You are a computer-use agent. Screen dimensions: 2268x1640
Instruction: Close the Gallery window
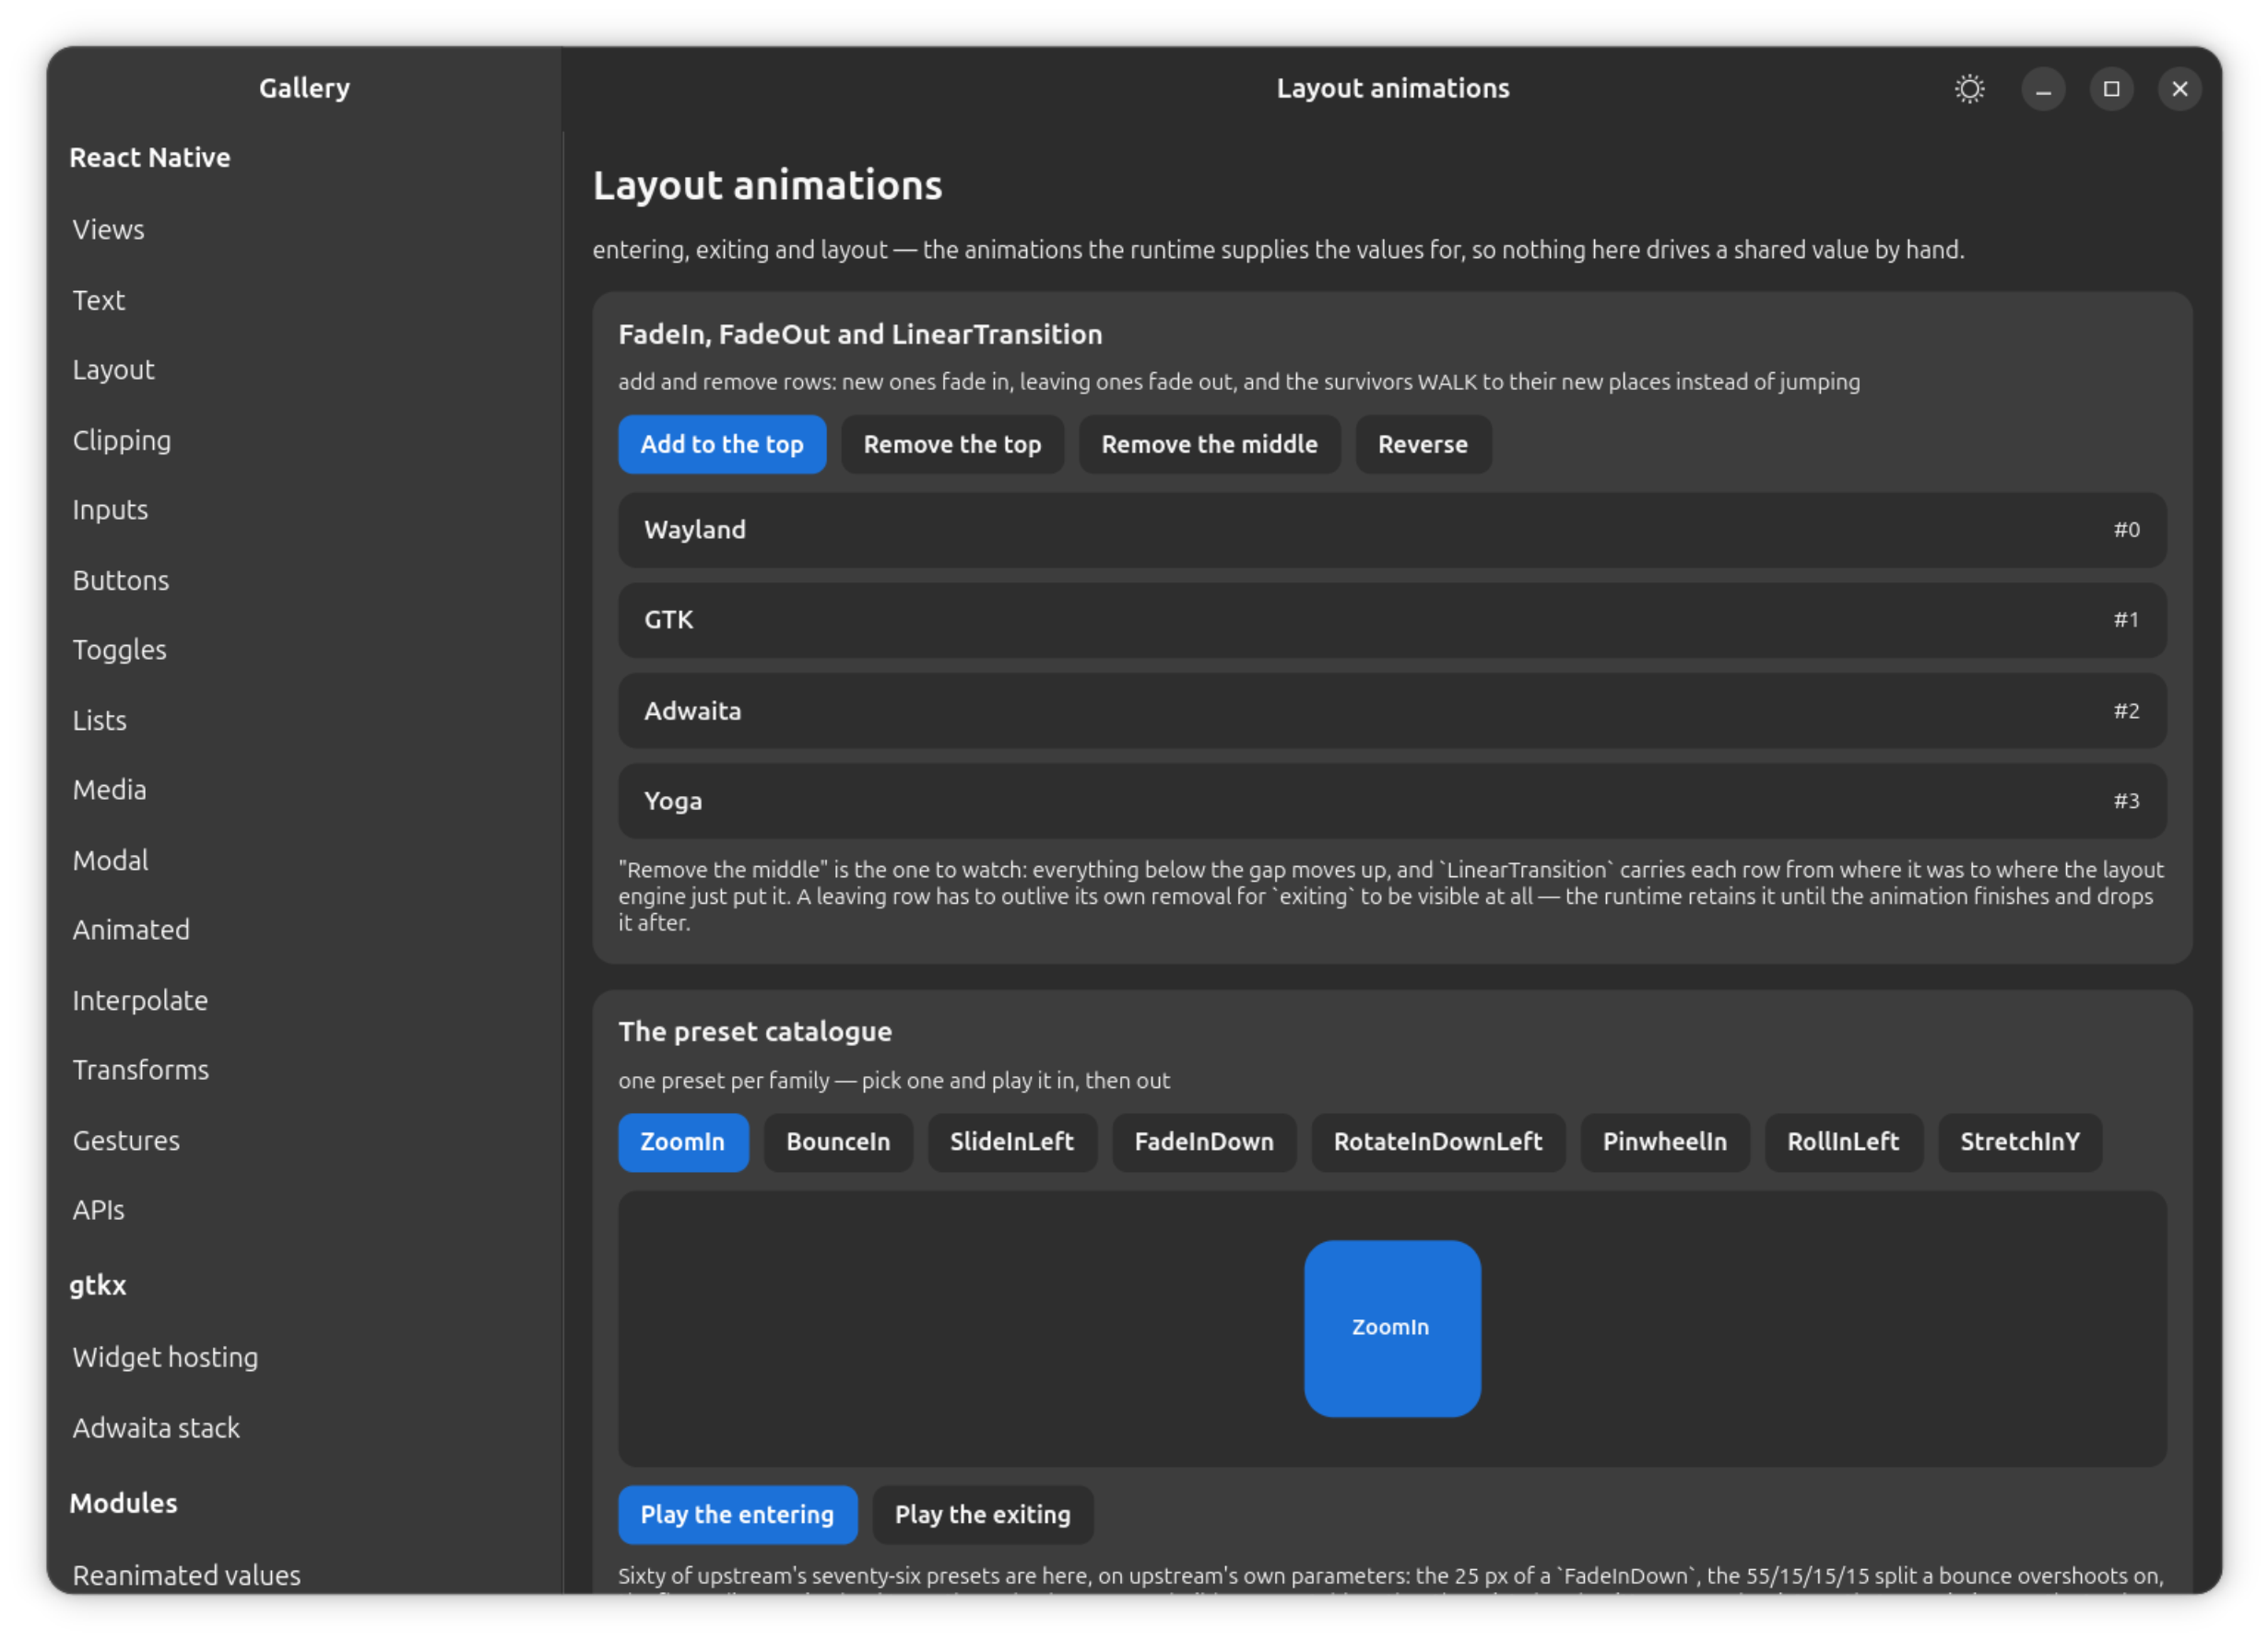tap(2180, 89)
